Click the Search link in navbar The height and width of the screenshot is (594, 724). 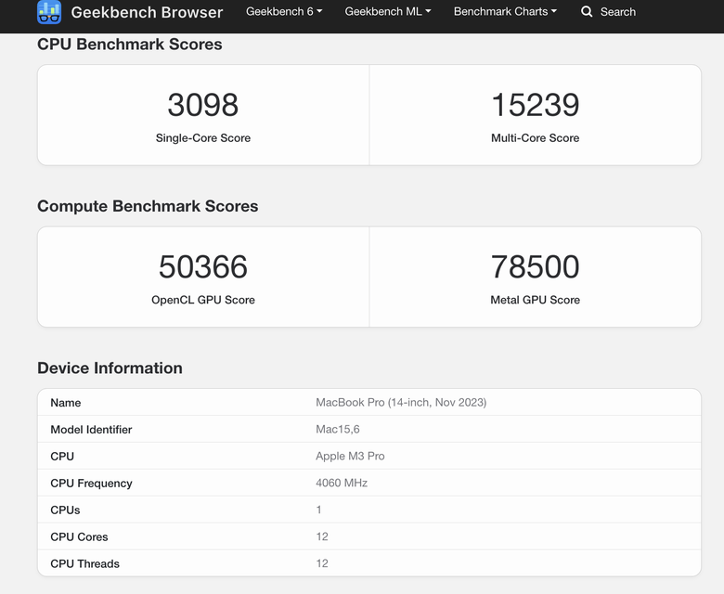[618, 12]
